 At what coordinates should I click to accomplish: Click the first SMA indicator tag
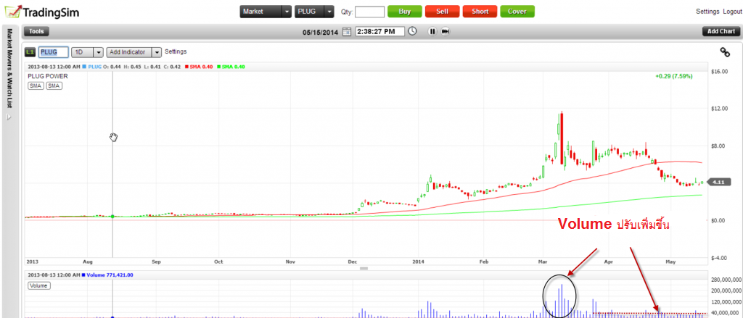(x=36, y=85)
